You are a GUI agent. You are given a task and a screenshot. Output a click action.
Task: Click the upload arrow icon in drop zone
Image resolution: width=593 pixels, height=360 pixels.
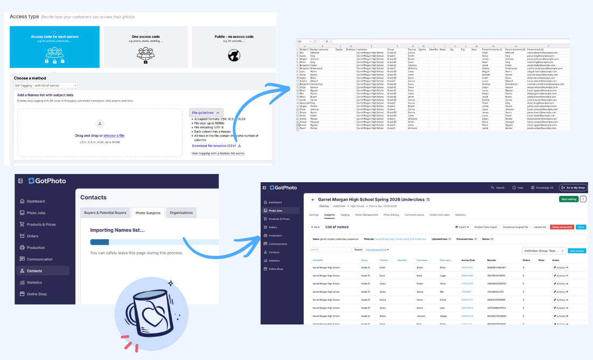coord(100,123)
